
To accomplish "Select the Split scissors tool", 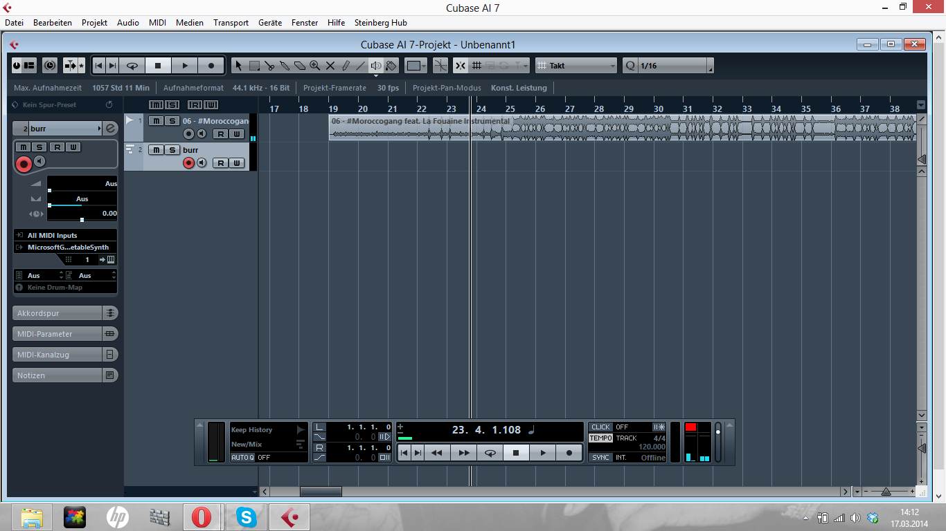I will 269,66.
